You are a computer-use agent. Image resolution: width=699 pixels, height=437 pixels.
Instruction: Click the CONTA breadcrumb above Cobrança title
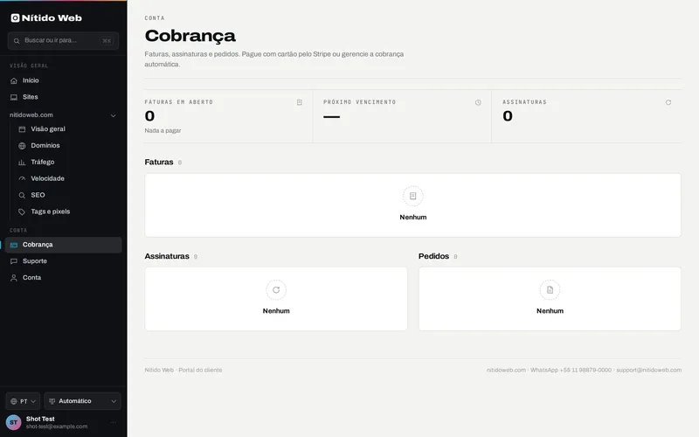pyautogui.click(x=155, y=18)
